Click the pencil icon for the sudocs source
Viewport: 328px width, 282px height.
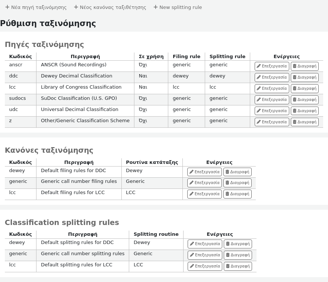click(259, 100)
